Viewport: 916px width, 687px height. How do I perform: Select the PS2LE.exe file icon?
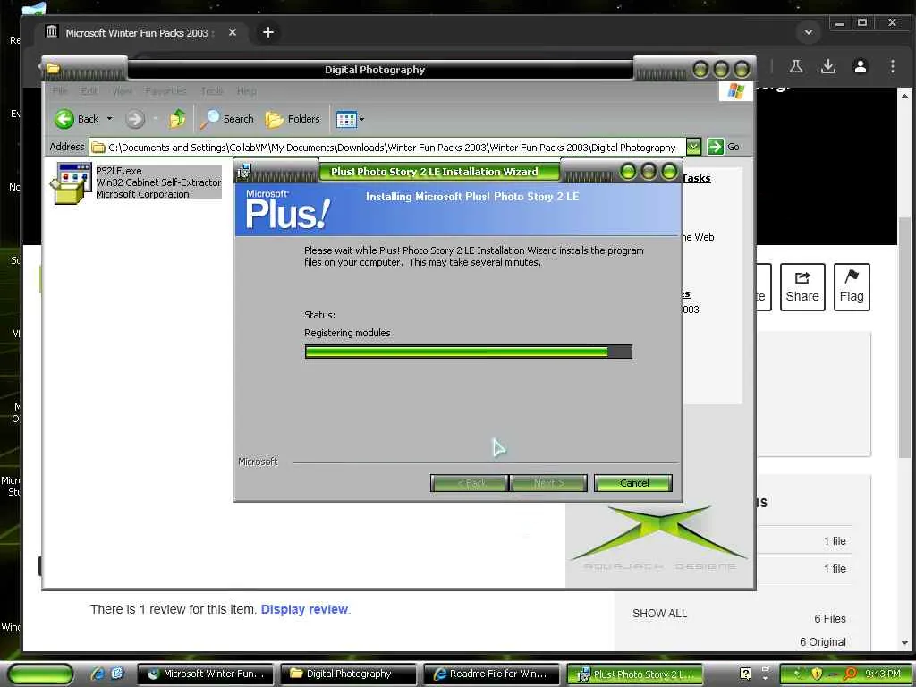click(x=72, y=182)
